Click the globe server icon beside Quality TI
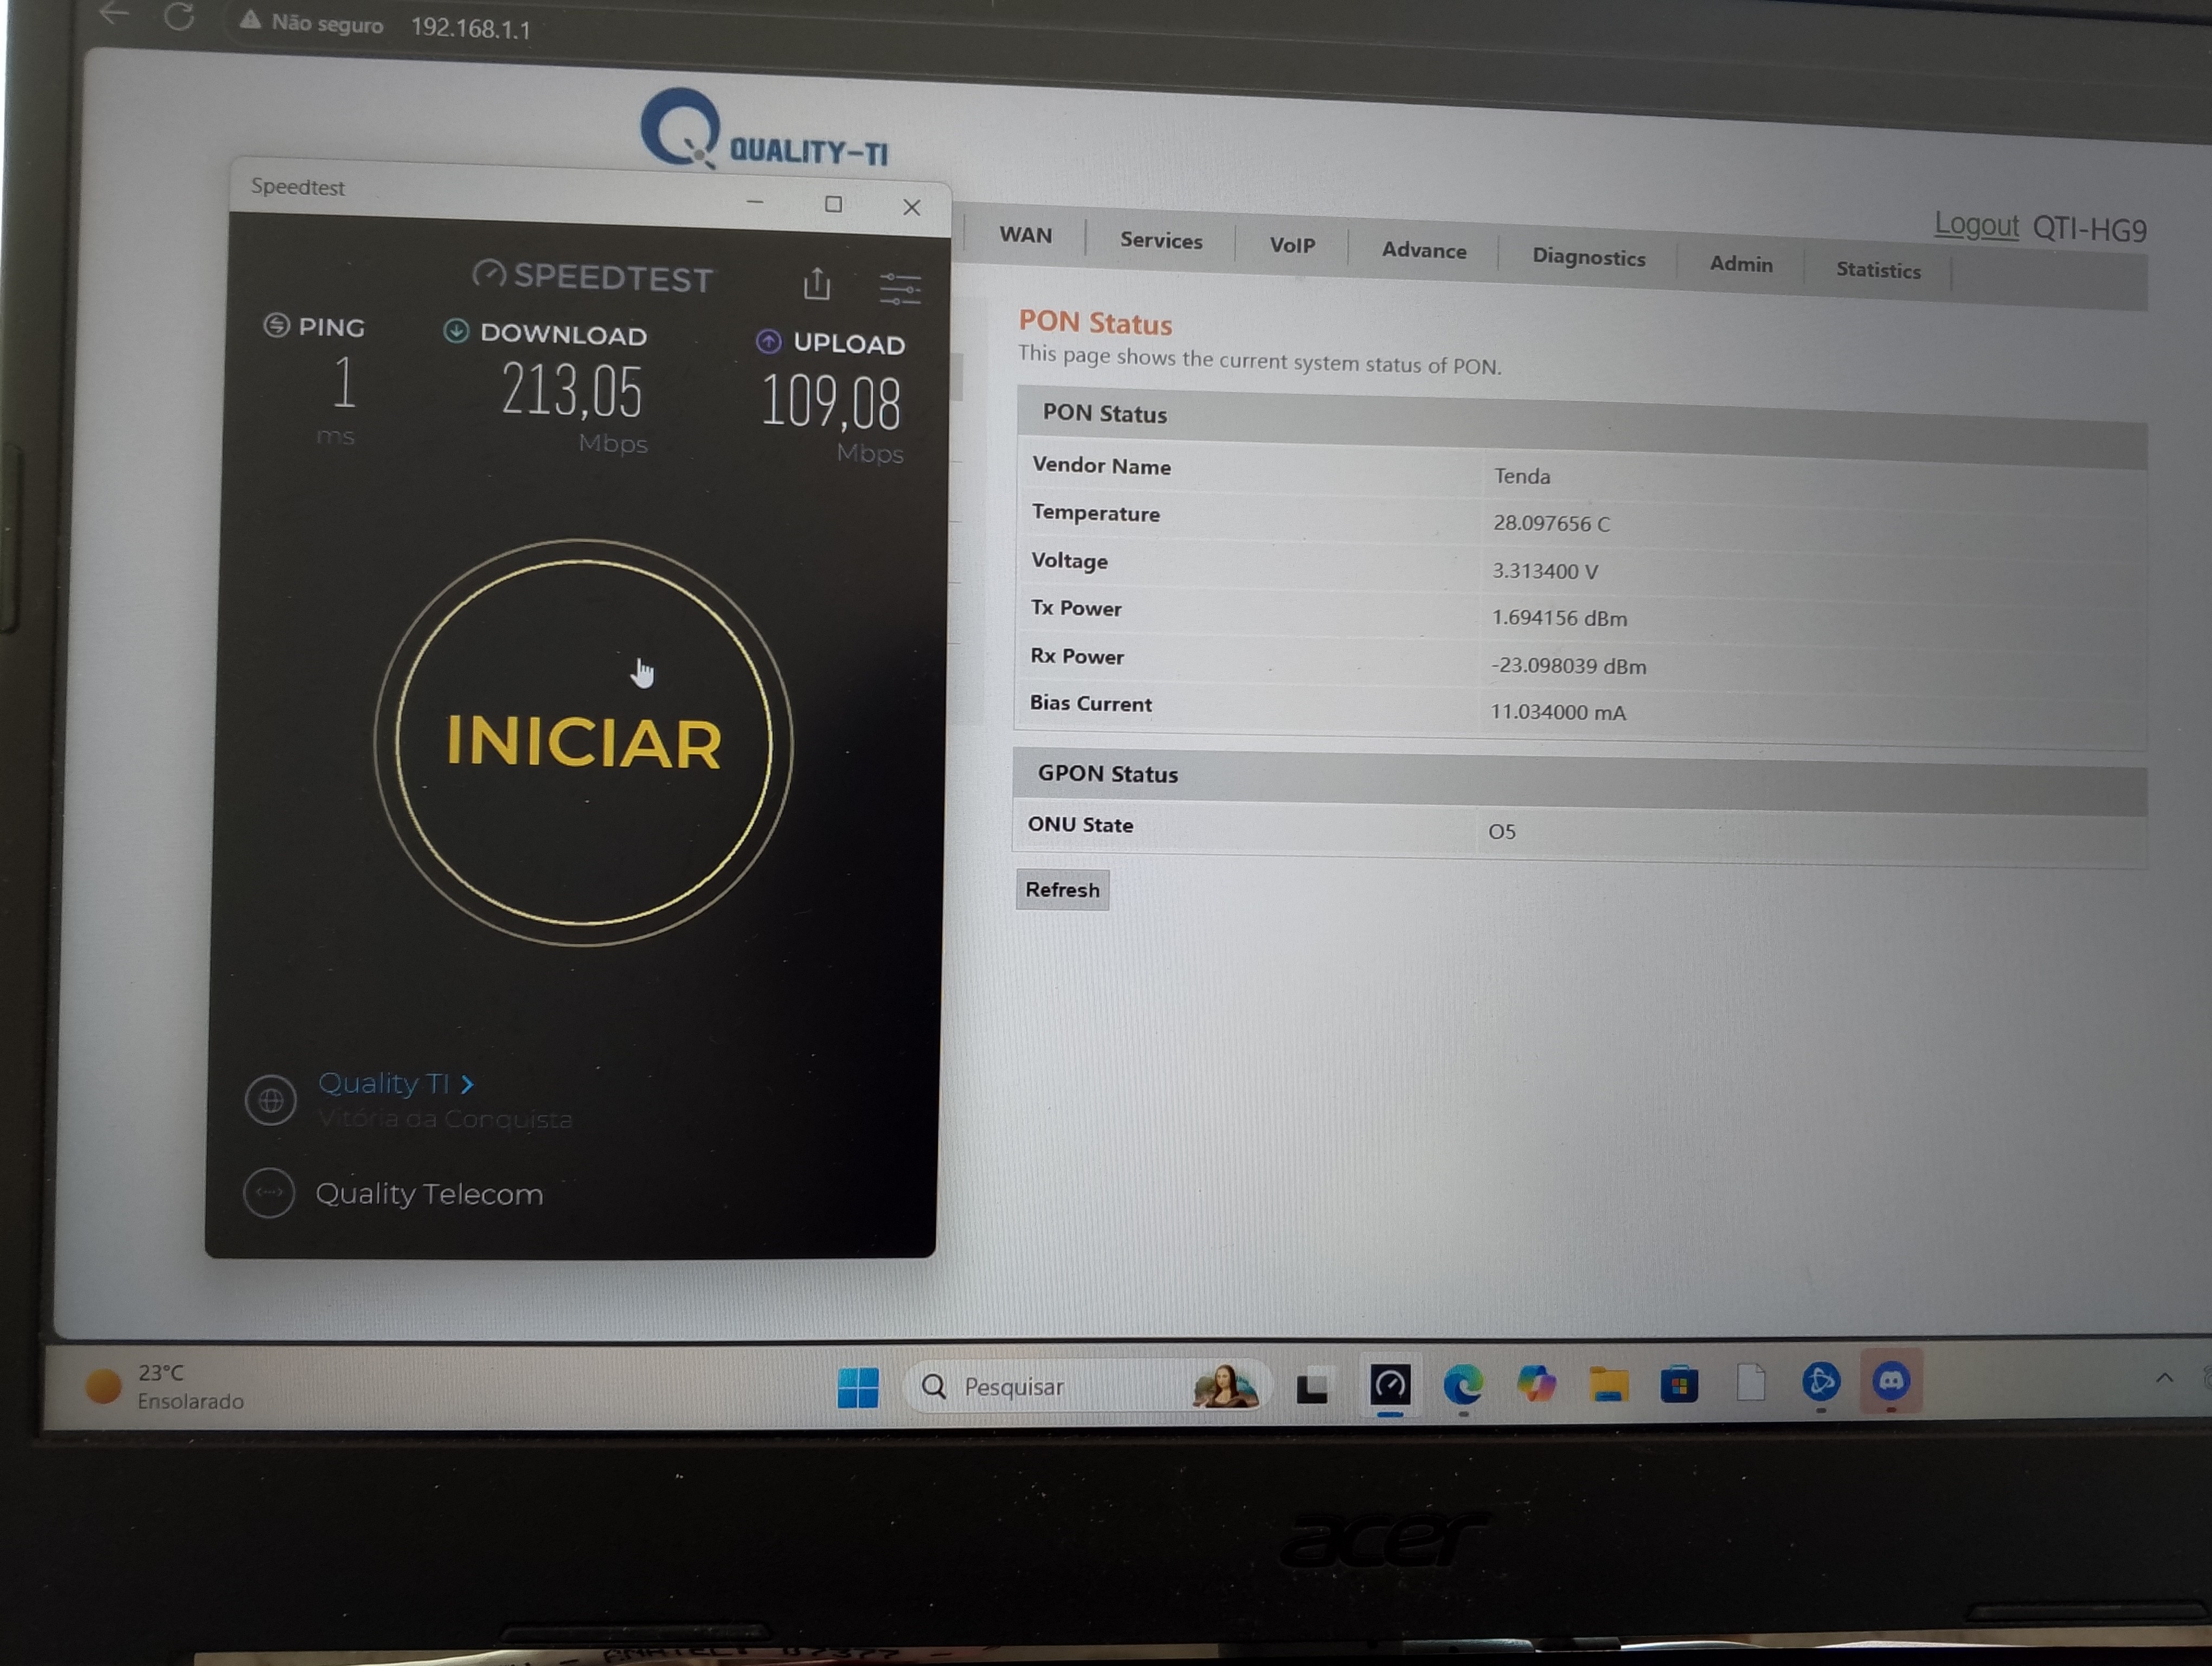Viewport: 2212px width, 1666px height. coord(271,1100)
